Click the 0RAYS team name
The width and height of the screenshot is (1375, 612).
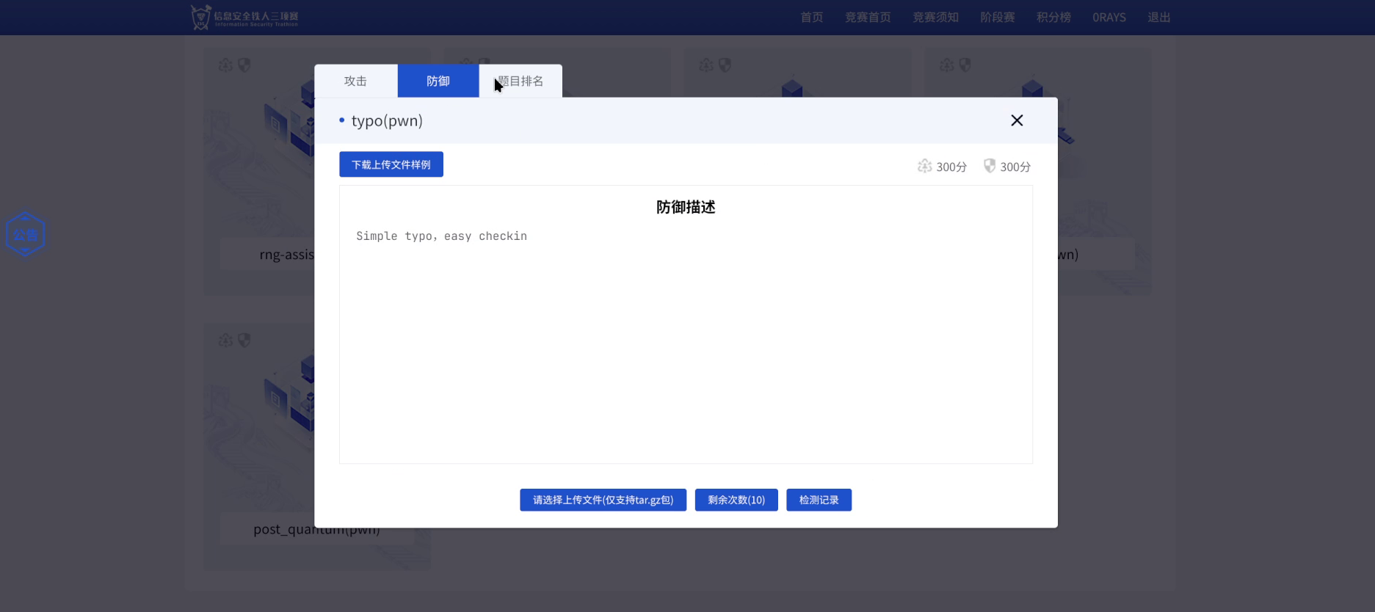pyautogui.click(x=1109, y=18)
